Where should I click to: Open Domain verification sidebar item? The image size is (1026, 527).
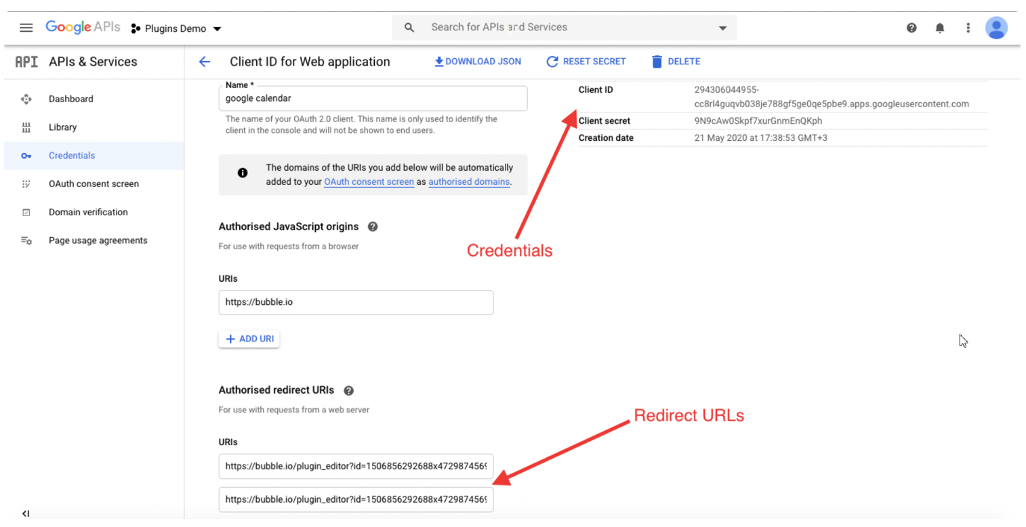94,213
